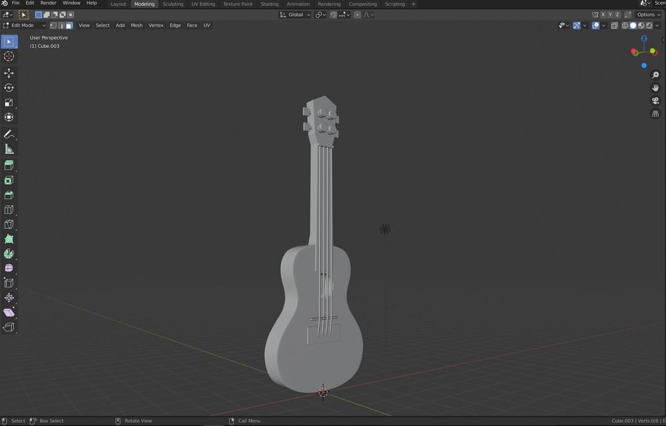
Task: Select the Rotate tool
Action: (x=9, y=87)
